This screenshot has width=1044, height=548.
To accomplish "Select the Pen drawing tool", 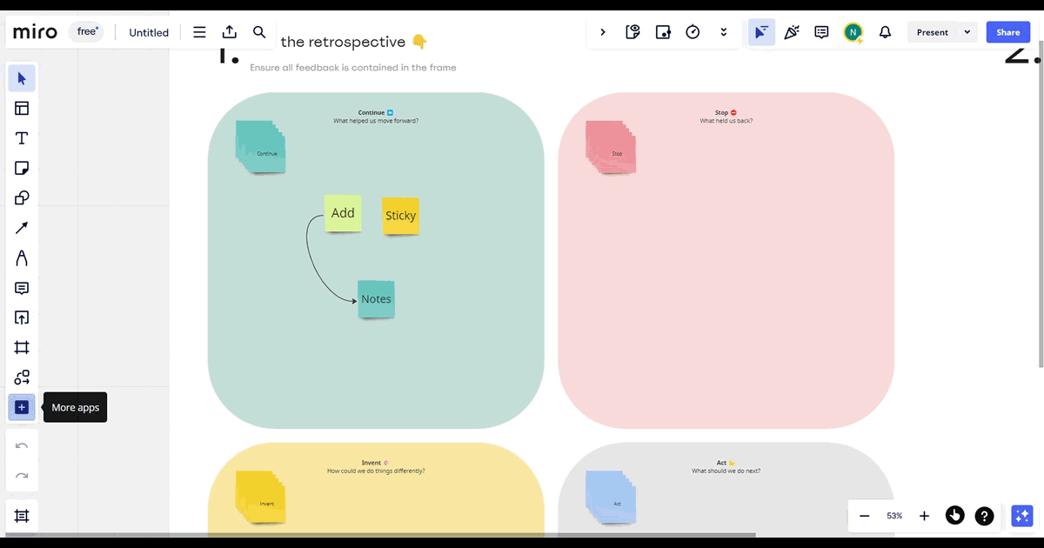I will tap(22, 257).
